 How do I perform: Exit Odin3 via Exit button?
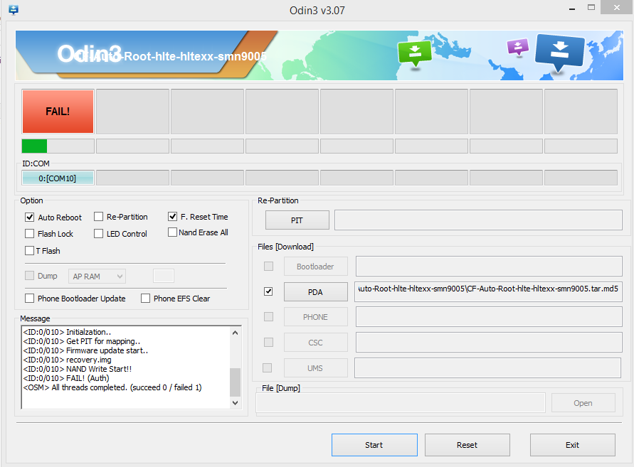tap(573, 445)
